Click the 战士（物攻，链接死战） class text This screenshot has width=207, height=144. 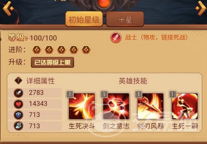[157, 38]
